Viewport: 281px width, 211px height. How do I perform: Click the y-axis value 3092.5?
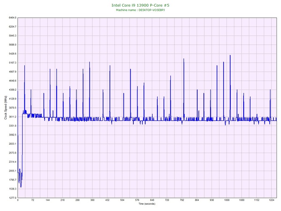(x=13, y=135)
